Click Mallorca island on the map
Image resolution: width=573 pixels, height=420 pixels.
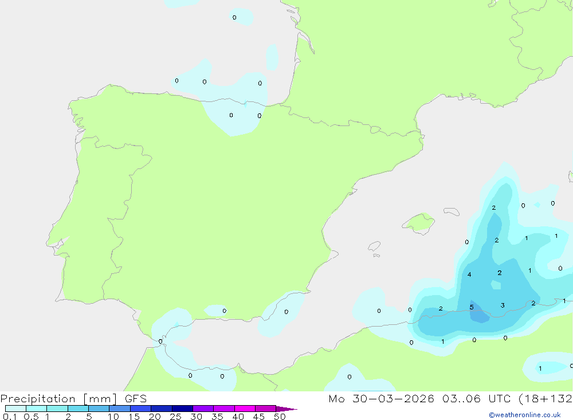419,223
